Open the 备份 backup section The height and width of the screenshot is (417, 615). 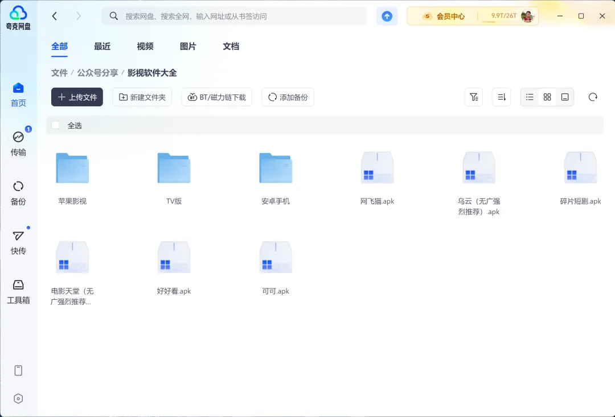click(x=18, y=193)
